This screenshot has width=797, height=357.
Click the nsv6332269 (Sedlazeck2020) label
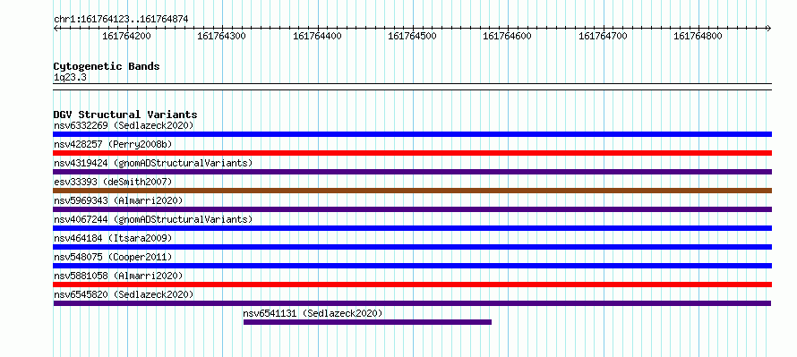click(x=124, y=125)
